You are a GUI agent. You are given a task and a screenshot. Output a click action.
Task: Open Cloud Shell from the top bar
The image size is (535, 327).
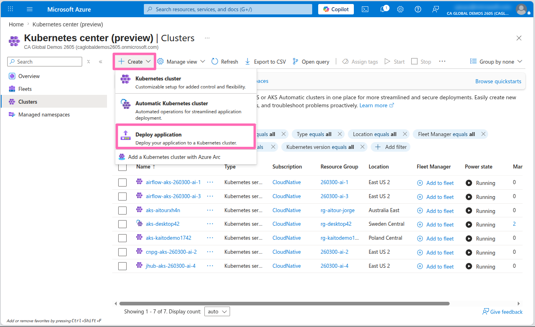point(365,9)
